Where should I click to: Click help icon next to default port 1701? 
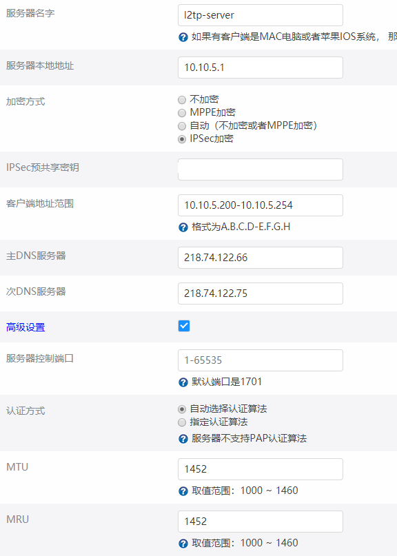click(x=183, y=382)
